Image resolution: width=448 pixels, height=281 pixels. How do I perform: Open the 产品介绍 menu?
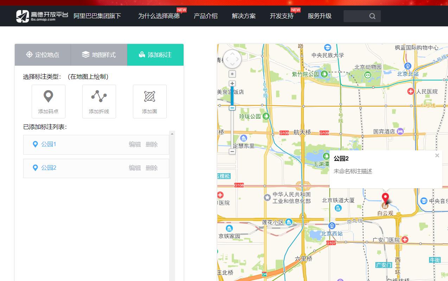[x=206, y=16]
